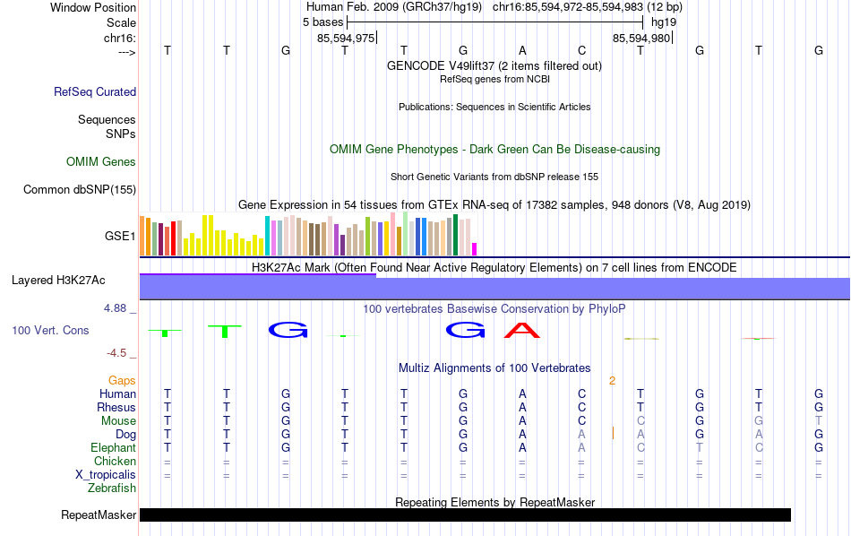
Task: Click the cyan bar in GSE1 chart
Action: click(x=268, y=236)
